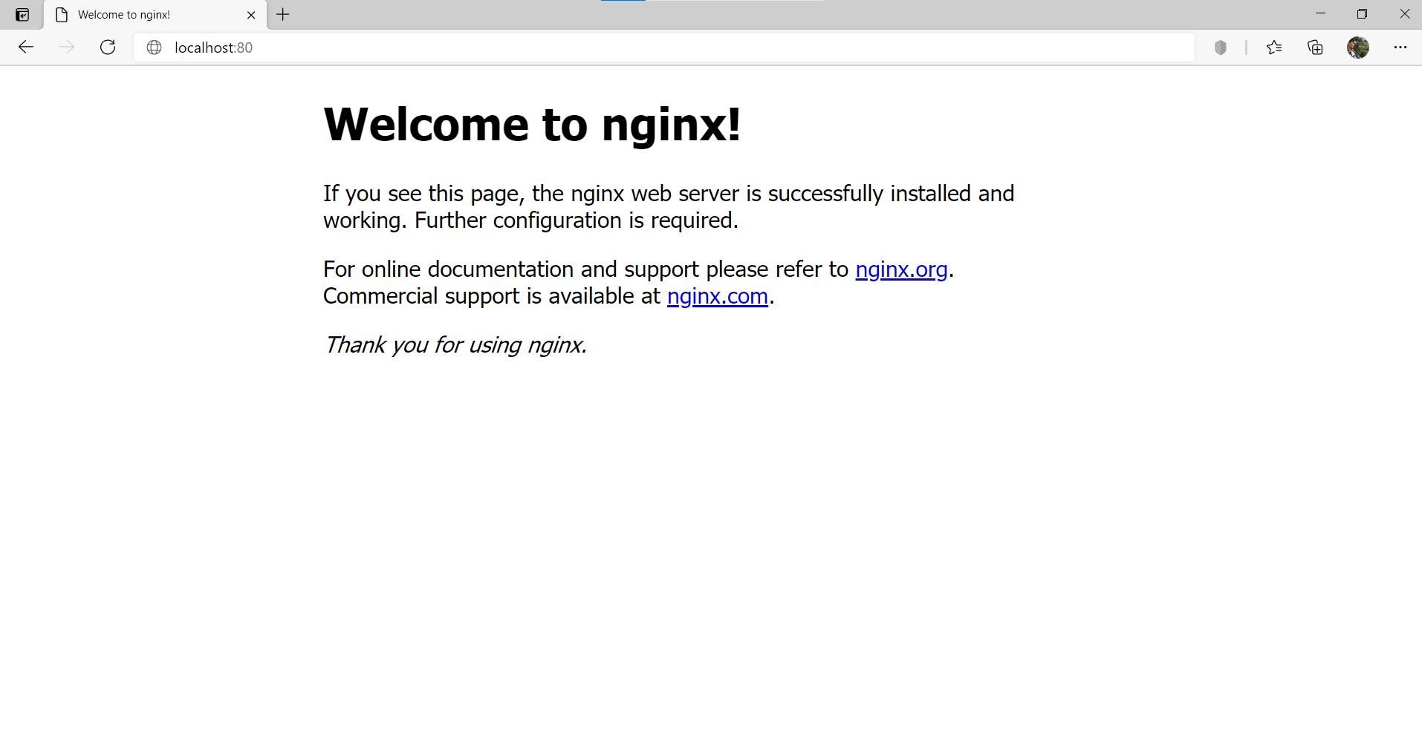1422x749 pixels.
Task: Go back using the back arrow
Action: [26, 48]
